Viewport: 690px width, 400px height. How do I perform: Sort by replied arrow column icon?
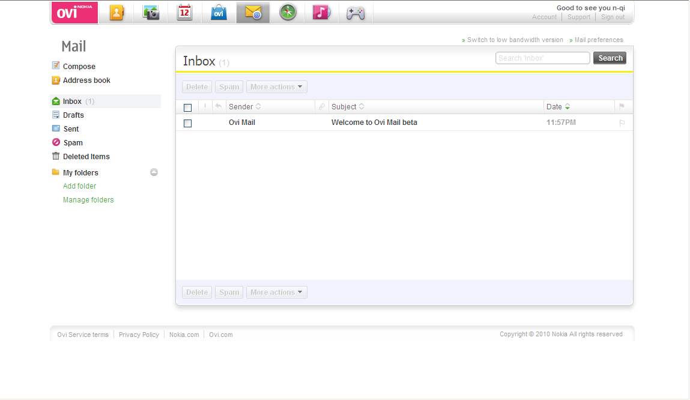click(218, 106)
